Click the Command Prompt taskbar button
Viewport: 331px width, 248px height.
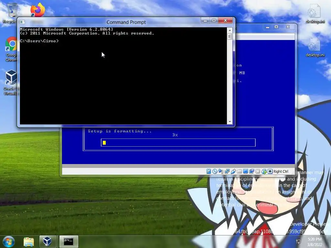69,242
